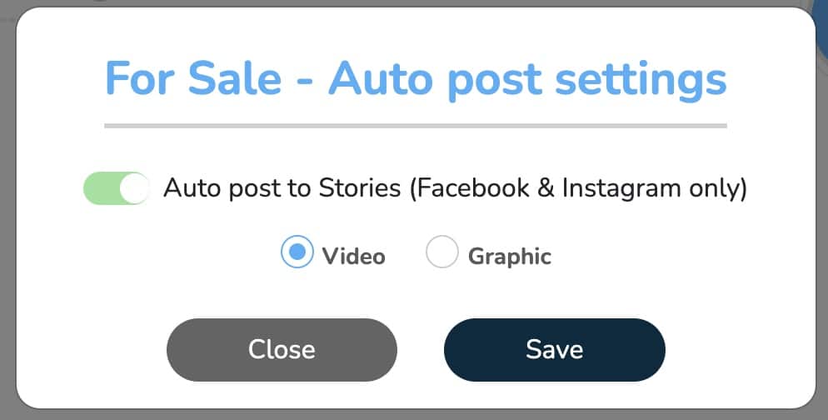828x420 pixels.
Task: Click the blank white area between Close and Save
Action: [x=421, y=350]
